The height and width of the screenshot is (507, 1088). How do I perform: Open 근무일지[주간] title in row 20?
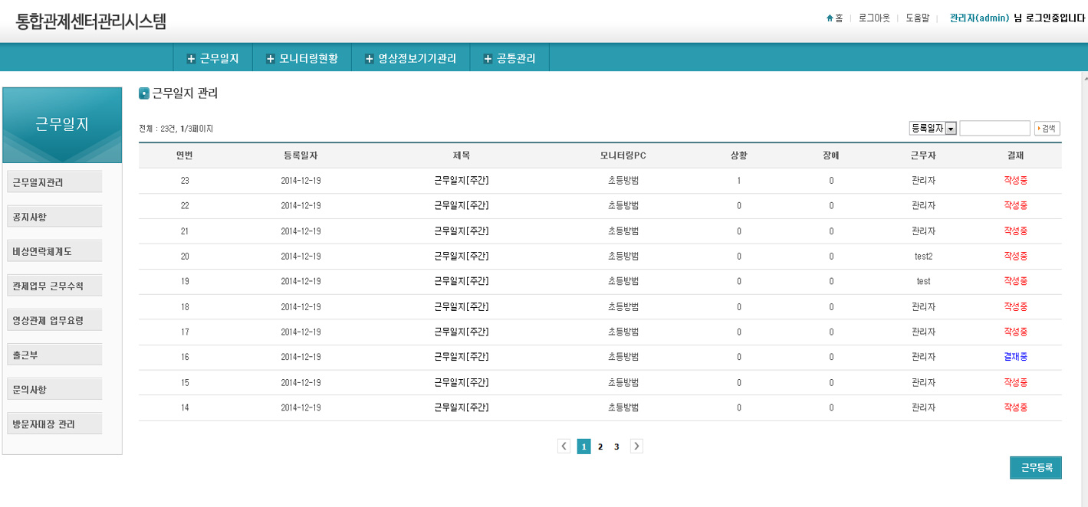[x=462, y=257]
